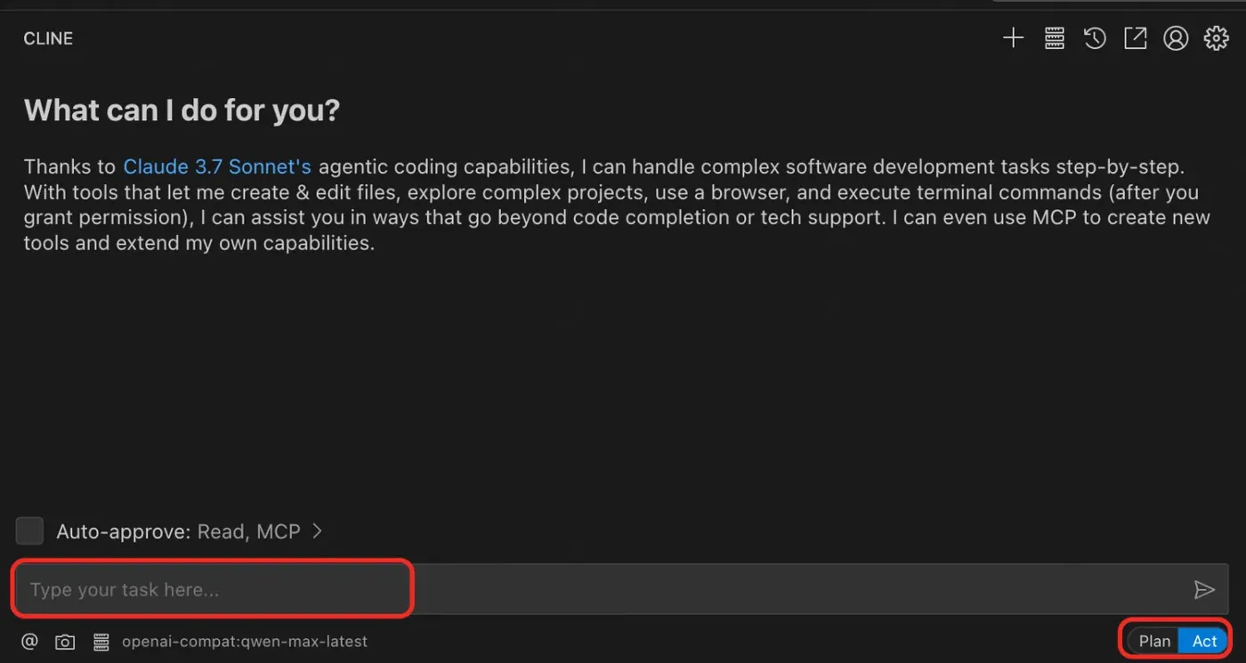
Task: Open the openai-compat:qwen-max-latest model selector
Action: click(x=245, y=642)
